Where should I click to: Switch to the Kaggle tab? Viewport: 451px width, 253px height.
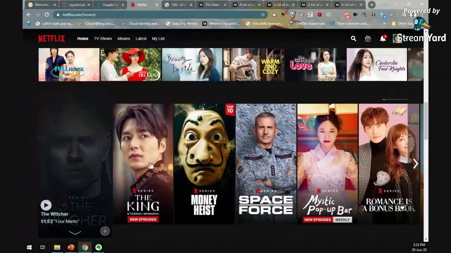pos(109,5)
